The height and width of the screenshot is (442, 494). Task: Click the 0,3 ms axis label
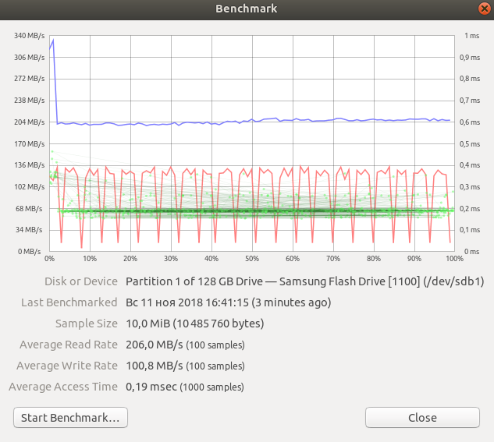470,187
